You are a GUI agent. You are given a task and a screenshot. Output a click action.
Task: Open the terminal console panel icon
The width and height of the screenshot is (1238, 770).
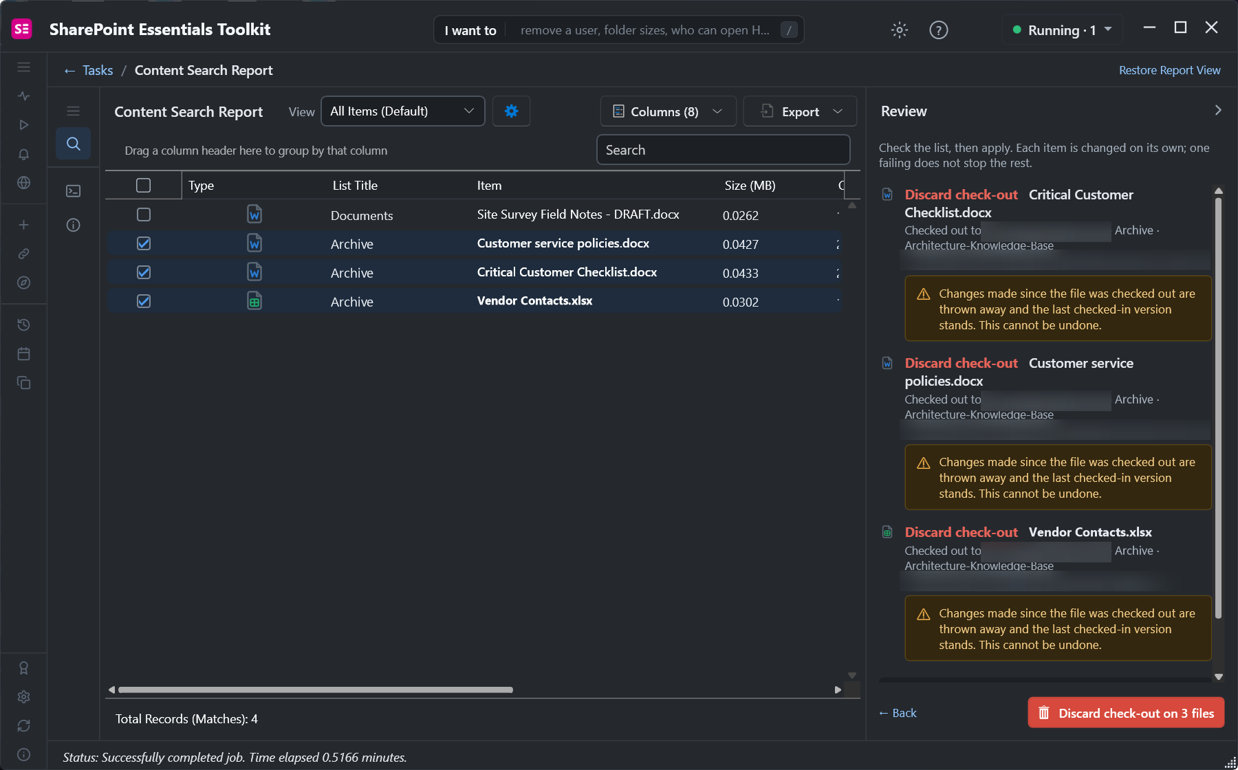(74, 190)
